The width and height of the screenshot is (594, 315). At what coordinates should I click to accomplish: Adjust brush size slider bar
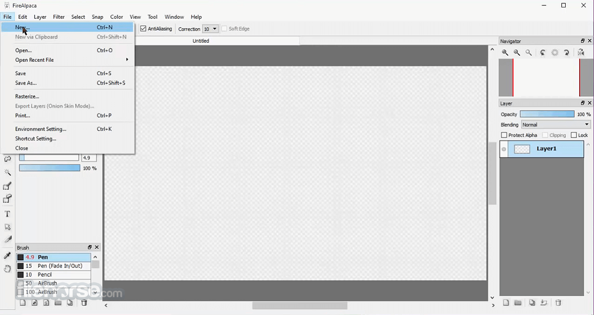pos(49,158)
